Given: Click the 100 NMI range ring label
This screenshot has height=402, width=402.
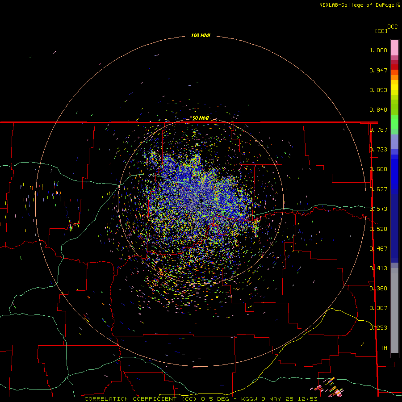Looking at the screenshot, I should click(201, 35).
